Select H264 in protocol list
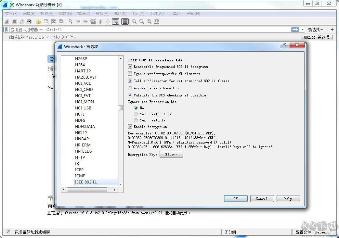This screenshot has width=339, height=238. click(80, 65)
